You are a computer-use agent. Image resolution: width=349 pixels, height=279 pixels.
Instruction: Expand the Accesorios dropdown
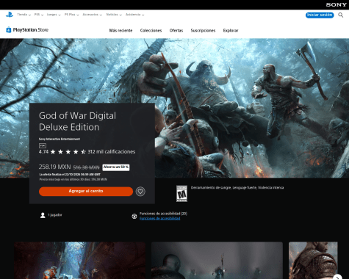coord(92,15)
